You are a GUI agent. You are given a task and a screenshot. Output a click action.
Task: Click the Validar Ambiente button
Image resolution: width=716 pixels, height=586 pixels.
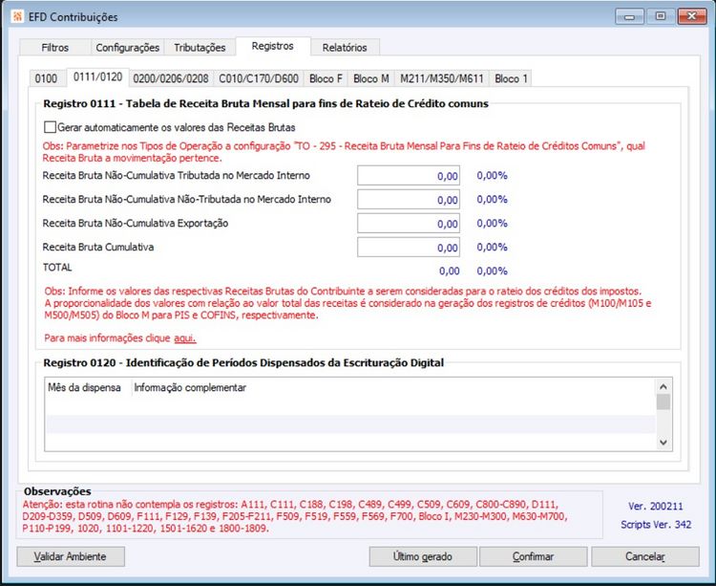point(71,556)
